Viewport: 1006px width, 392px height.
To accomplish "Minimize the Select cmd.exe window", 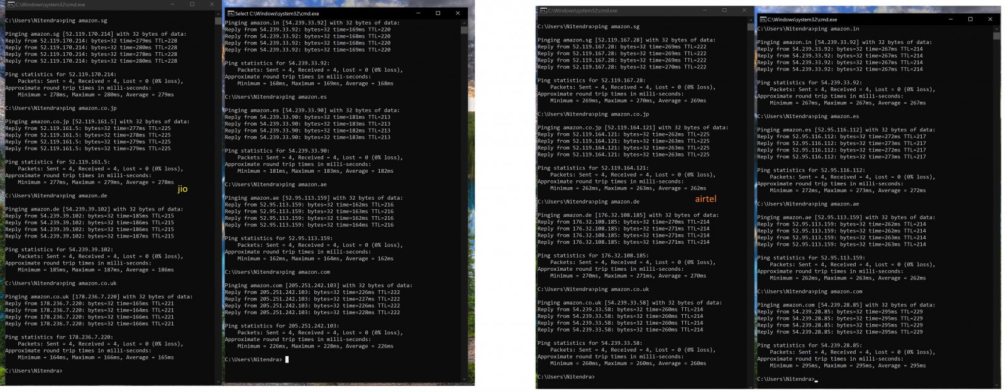I will coord(418,13).
